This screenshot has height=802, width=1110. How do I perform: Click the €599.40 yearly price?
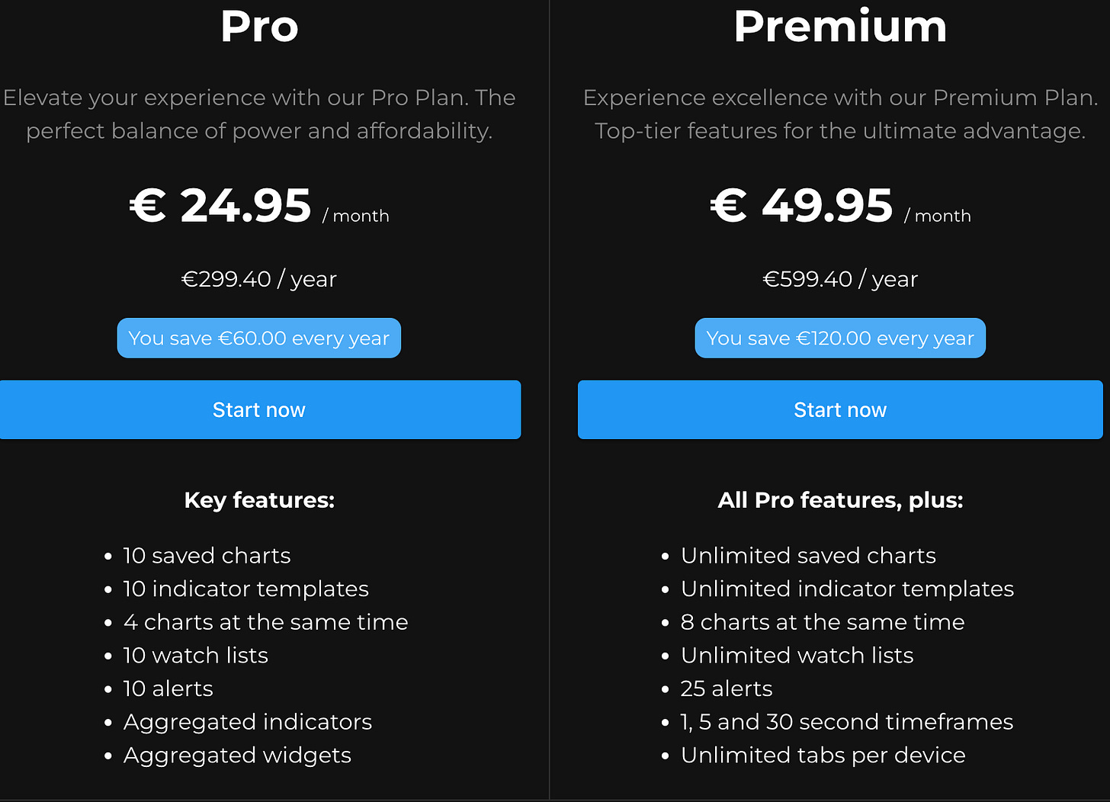pyautogui.click(x=839, y=279)
